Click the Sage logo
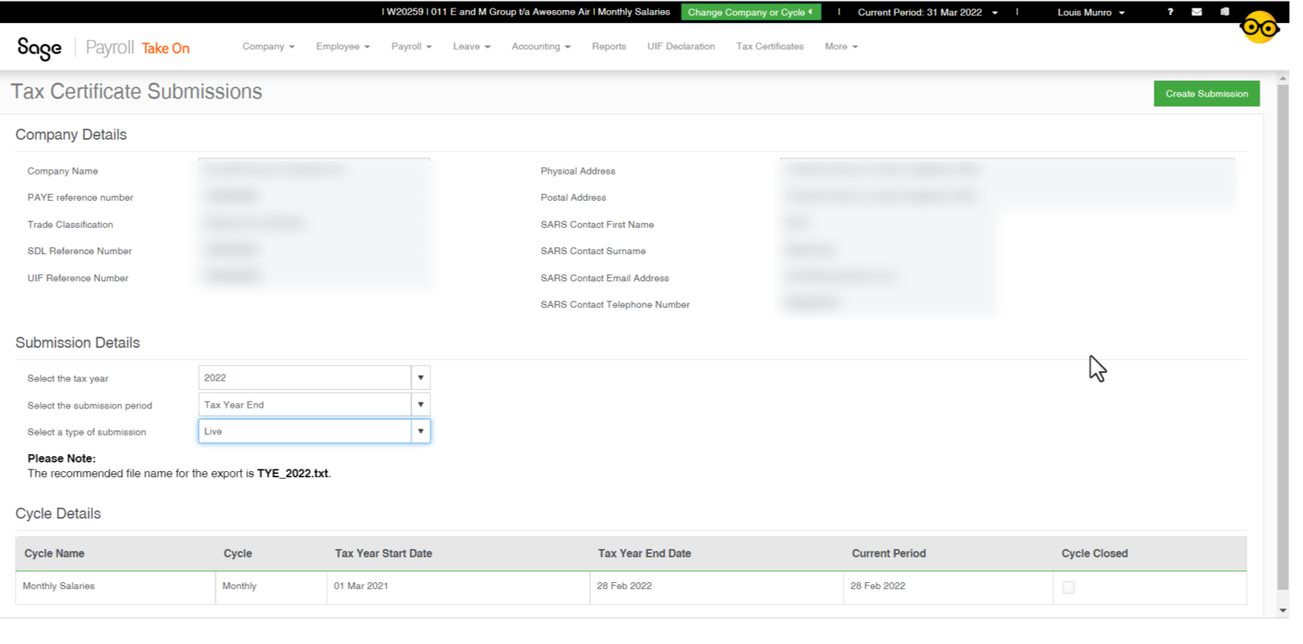 coord(40,47)
